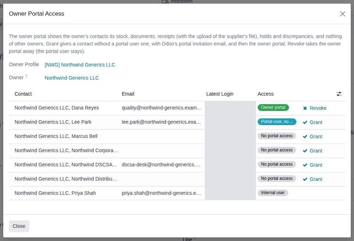The width and height of the screenshot is (354, 241).
Task: Open column settings adjust icon
Action: 339,94
